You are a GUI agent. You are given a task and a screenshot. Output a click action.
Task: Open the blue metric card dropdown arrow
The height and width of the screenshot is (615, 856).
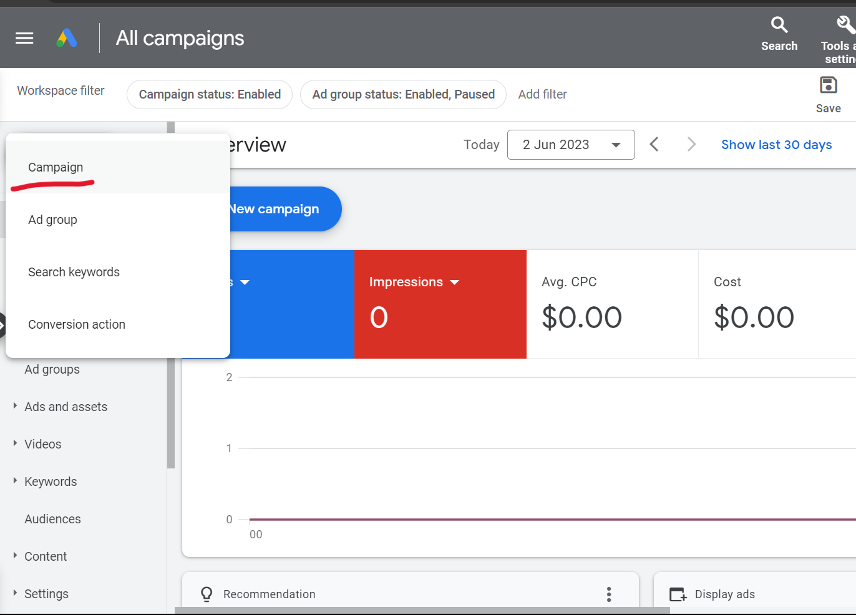(245, 283)
